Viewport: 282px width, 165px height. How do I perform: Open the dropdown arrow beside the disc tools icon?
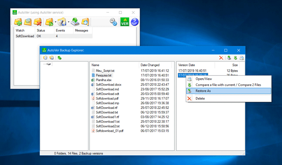[x=69, y=22]
